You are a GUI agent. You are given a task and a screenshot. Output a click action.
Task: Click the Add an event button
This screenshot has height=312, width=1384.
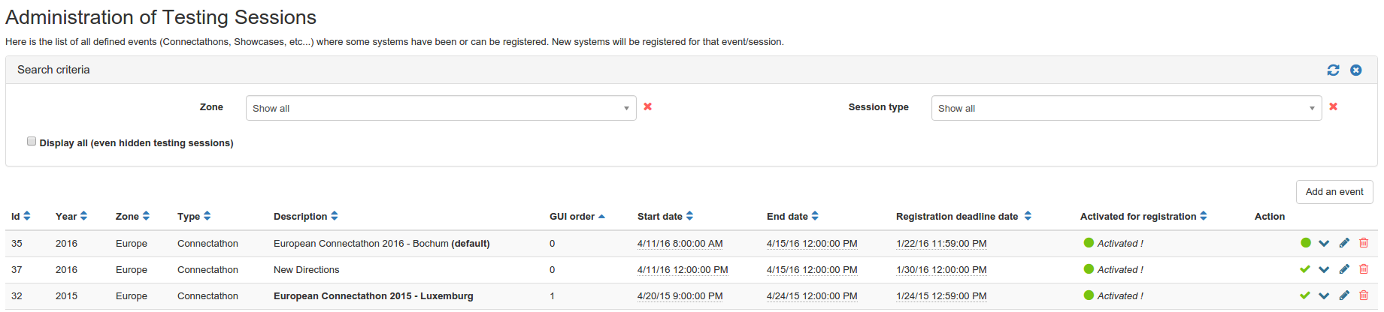point(1334,192)
